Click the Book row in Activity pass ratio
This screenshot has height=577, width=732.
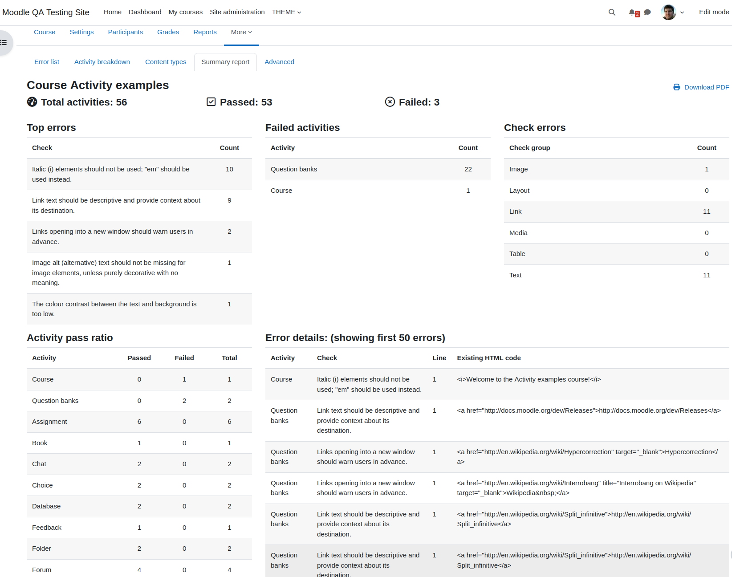(x=139, y=443)
